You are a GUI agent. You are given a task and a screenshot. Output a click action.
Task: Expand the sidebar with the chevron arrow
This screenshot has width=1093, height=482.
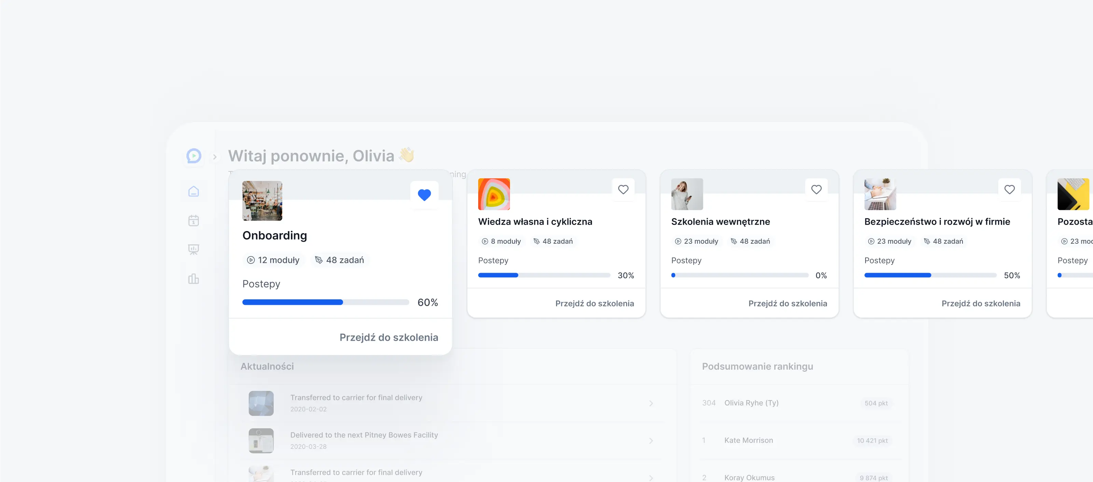point(215,157)
